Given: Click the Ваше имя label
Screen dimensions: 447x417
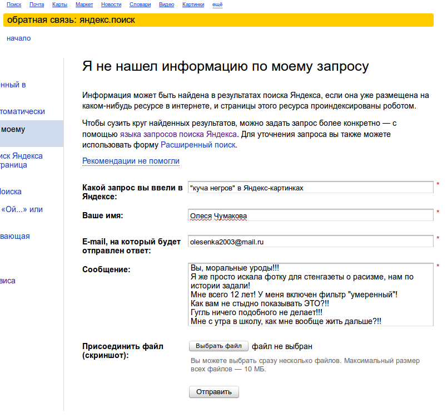Looking at the screenshot, I should 103,215.
